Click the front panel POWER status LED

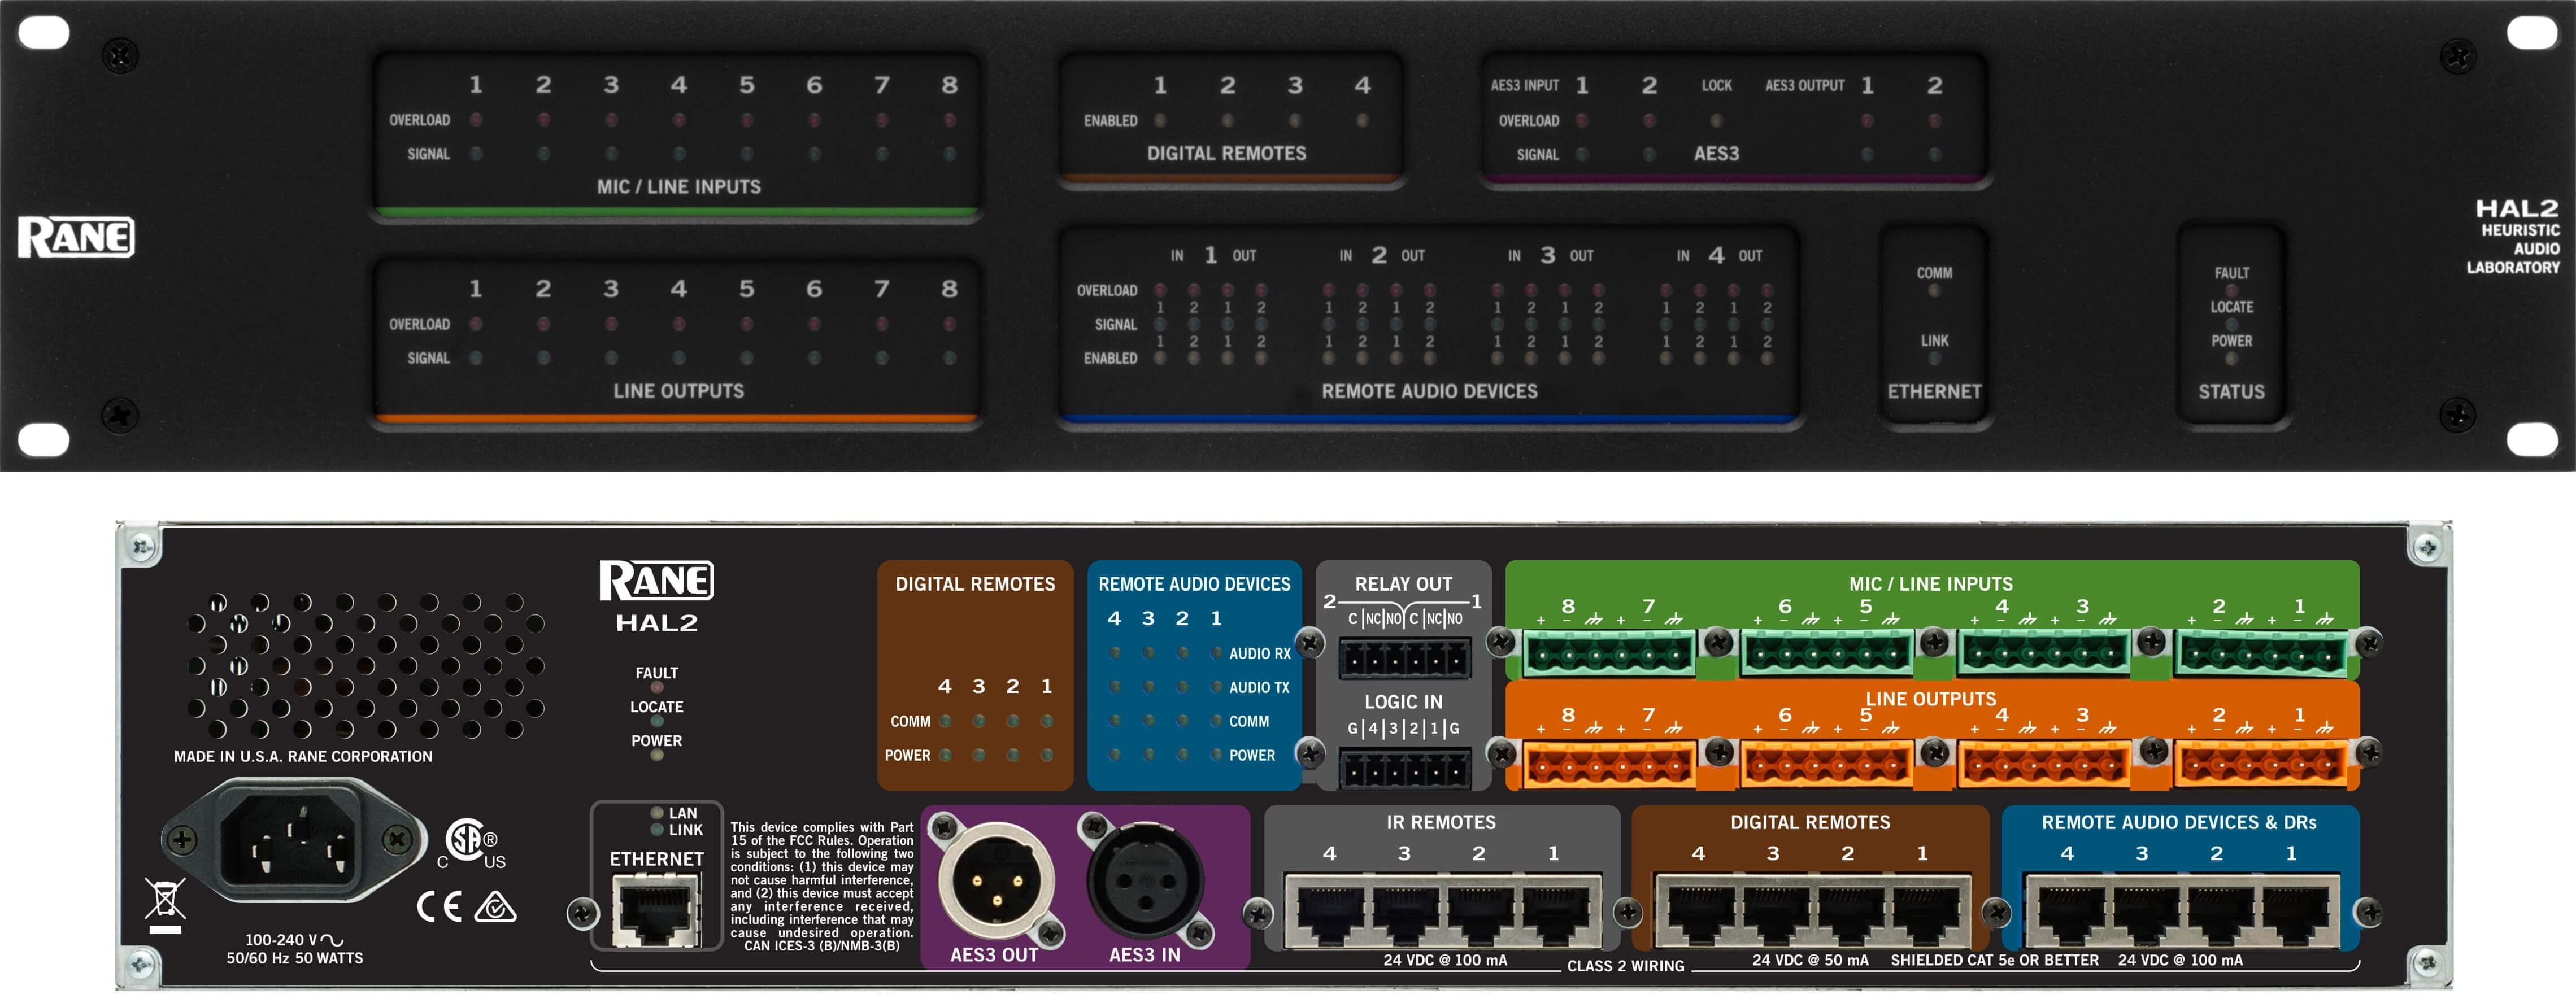pyautogui.click(x=2231, y=358)
